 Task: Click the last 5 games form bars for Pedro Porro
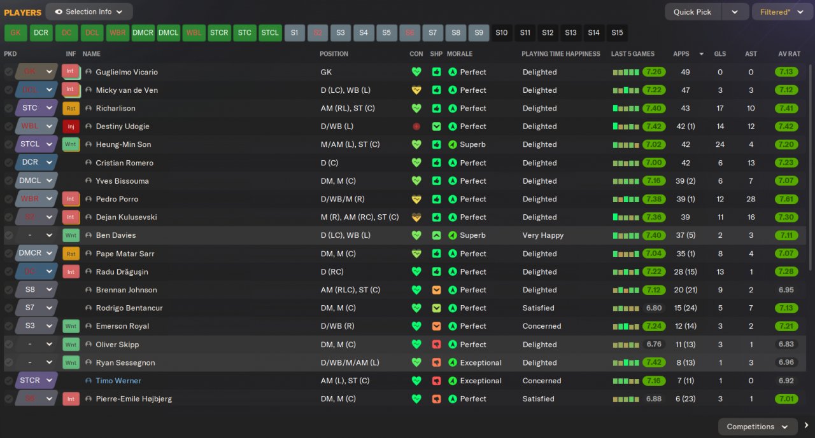[626, 199]
